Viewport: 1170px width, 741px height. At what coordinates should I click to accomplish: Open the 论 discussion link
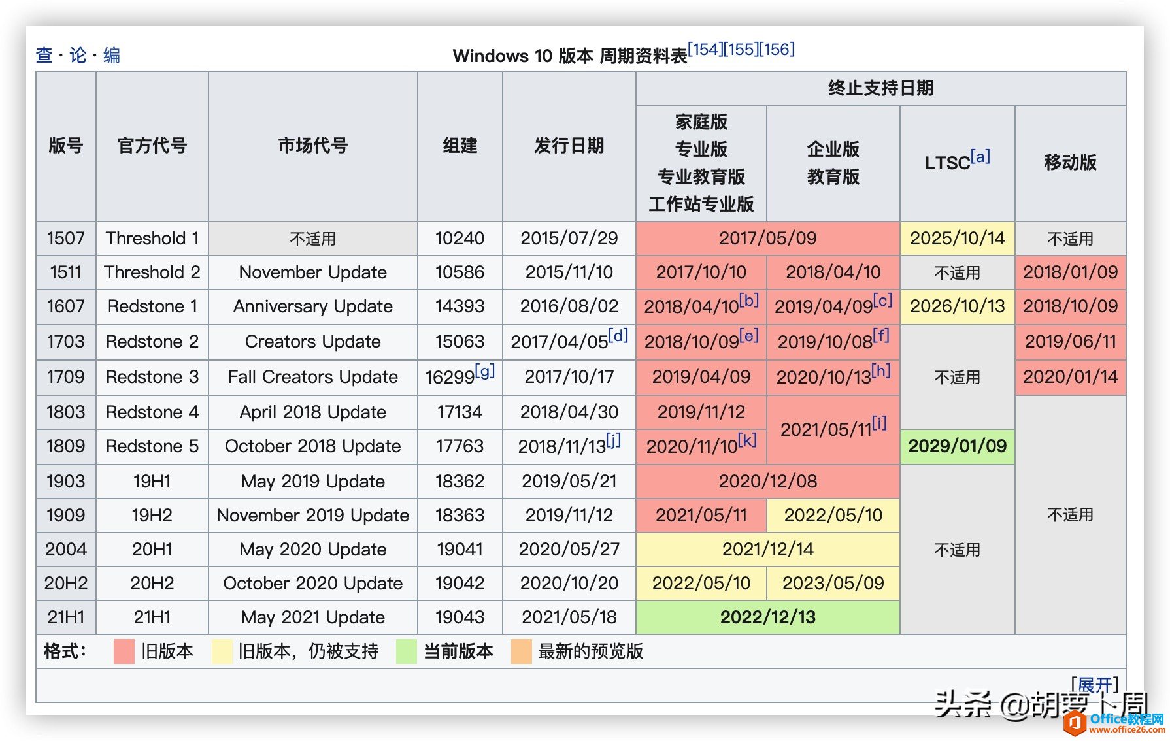(x=78, y=55)
